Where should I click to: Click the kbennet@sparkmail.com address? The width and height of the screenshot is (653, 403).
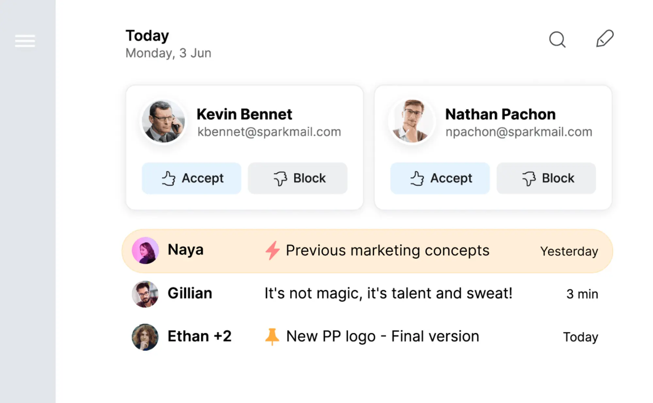pyautogui.click(x=269, y=132)
